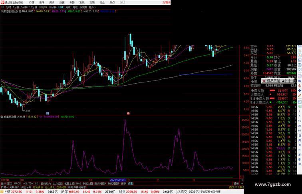Expand the 更多 periods list
The height and width of the screenshot is (194, 302).
[x=92, y=7]
